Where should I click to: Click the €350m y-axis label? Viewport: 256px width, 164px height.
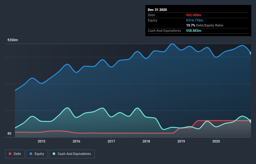[13, 40]
